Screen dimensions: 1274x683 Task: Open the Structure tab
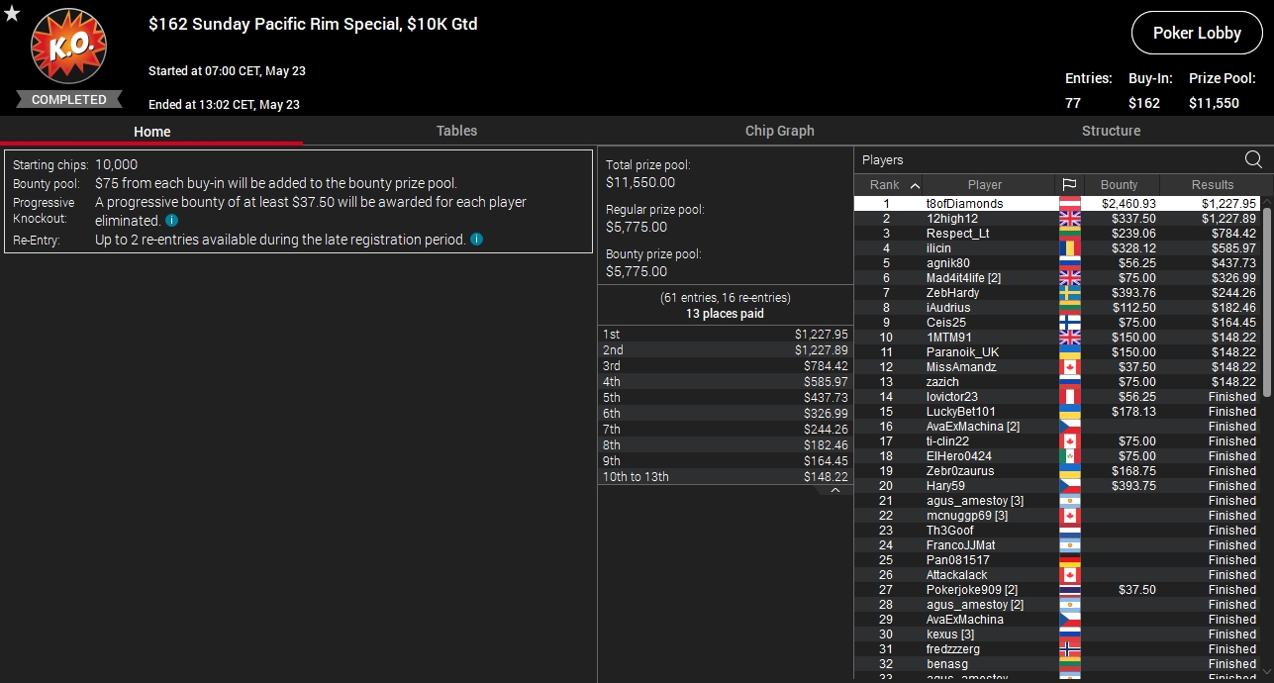(1111, 131)
